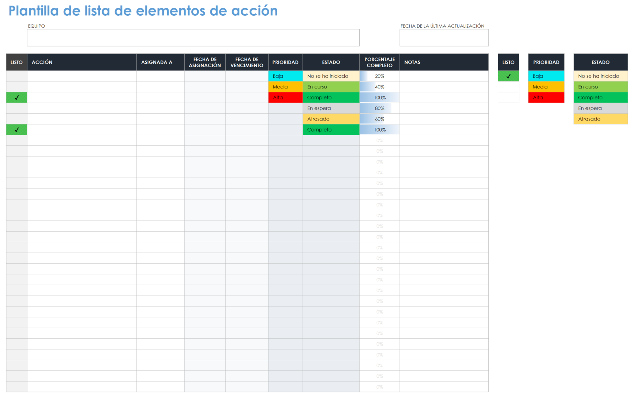This screenshot has width=634, height=396.
Task: Click the ESTADO legend header
Action: (601, 62)
